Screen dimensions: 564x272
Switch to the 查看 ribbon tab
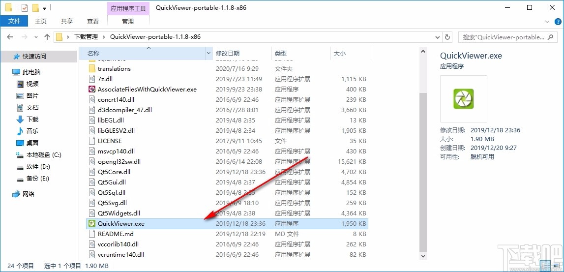pos(93,21)
